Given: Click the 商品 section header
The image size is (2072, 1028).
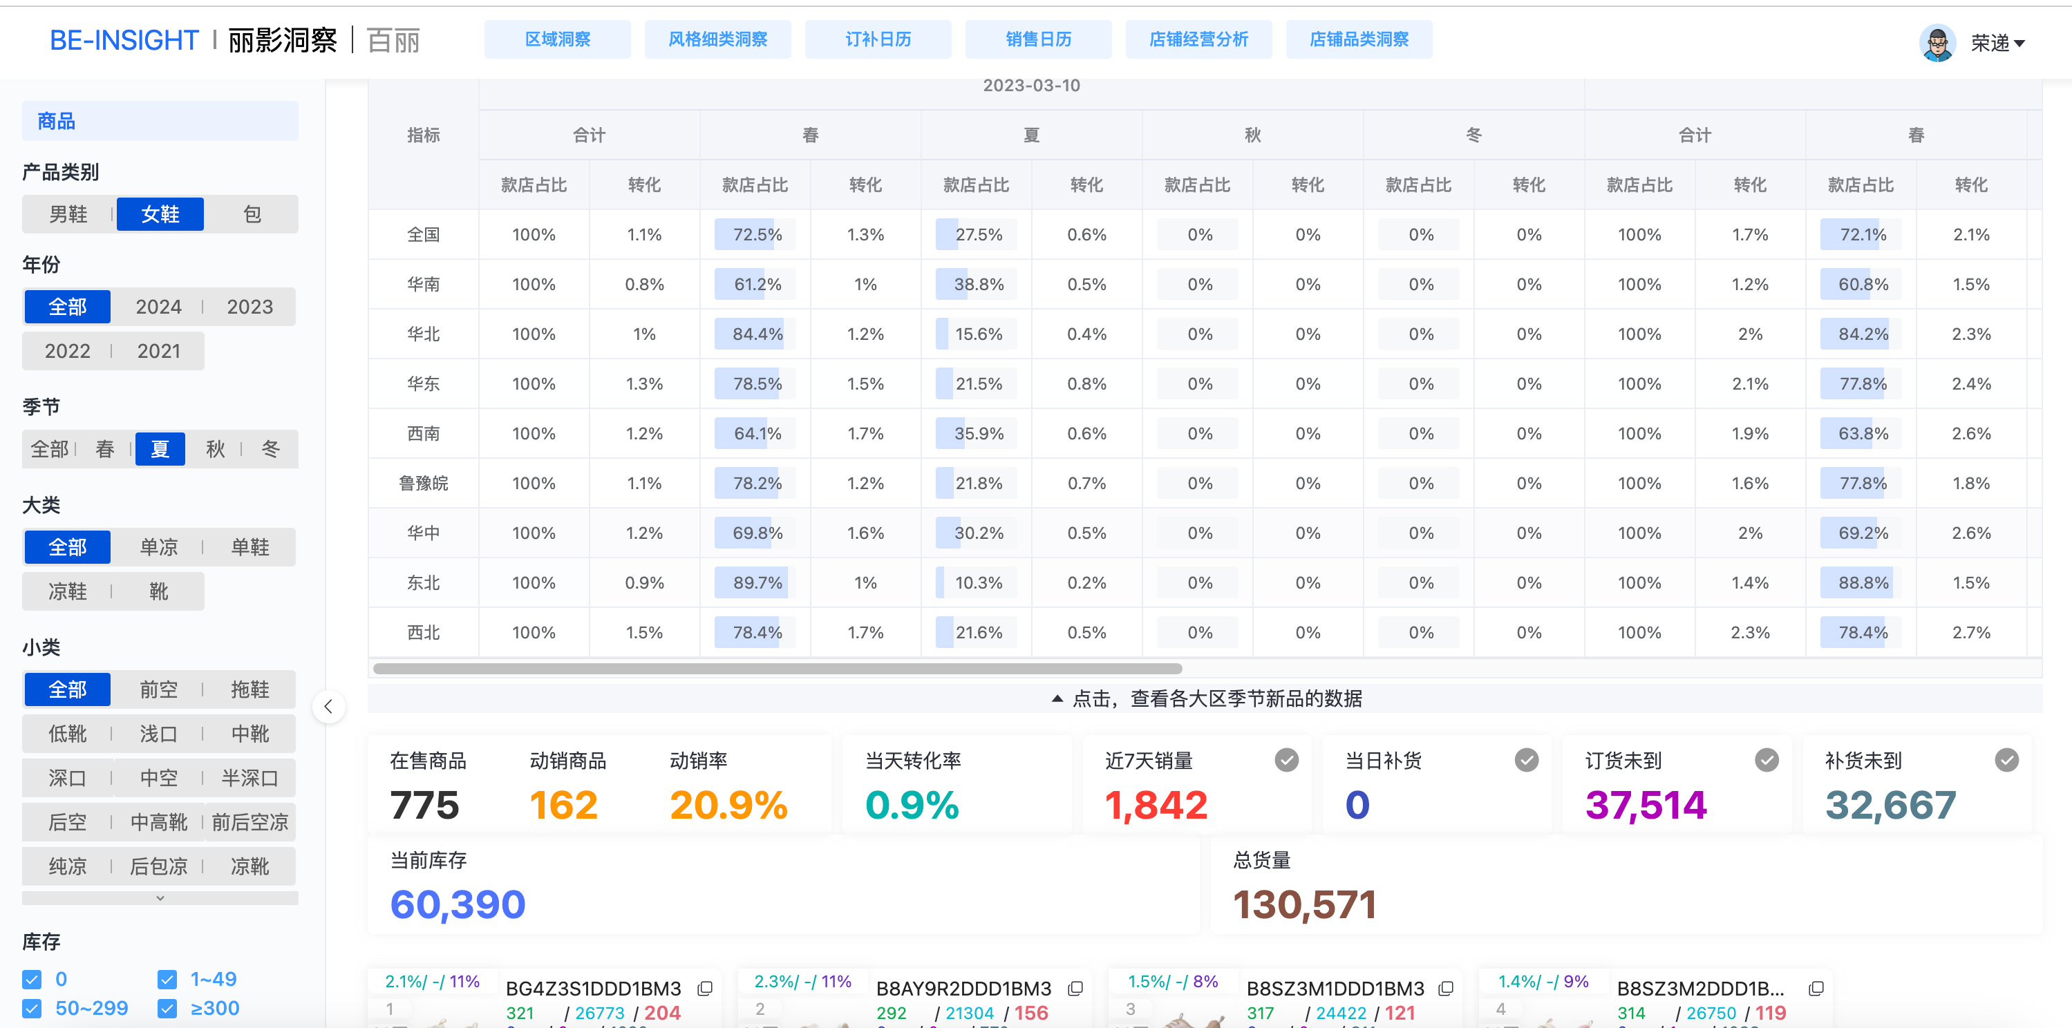Looking at the screenshot, I should [160, 121].
